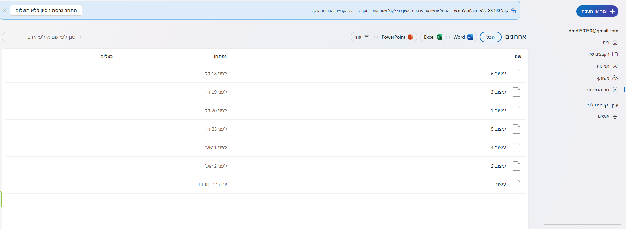Filter recent files by PowerPoint
The width and height of the screenshot is (626, 229).
(x=397, y=37)
